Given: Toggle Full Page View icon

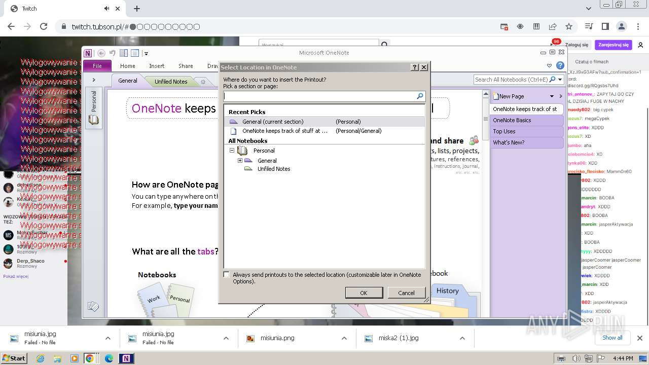Looking at the screenshot, I should pyautogui.click(x=135, y=53).
